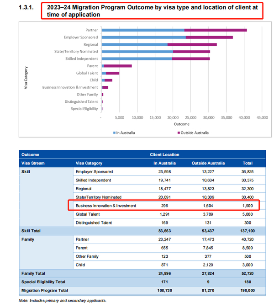Click the value "3,709" in Global Talent row
274x308 pixels.
point(208,214)
